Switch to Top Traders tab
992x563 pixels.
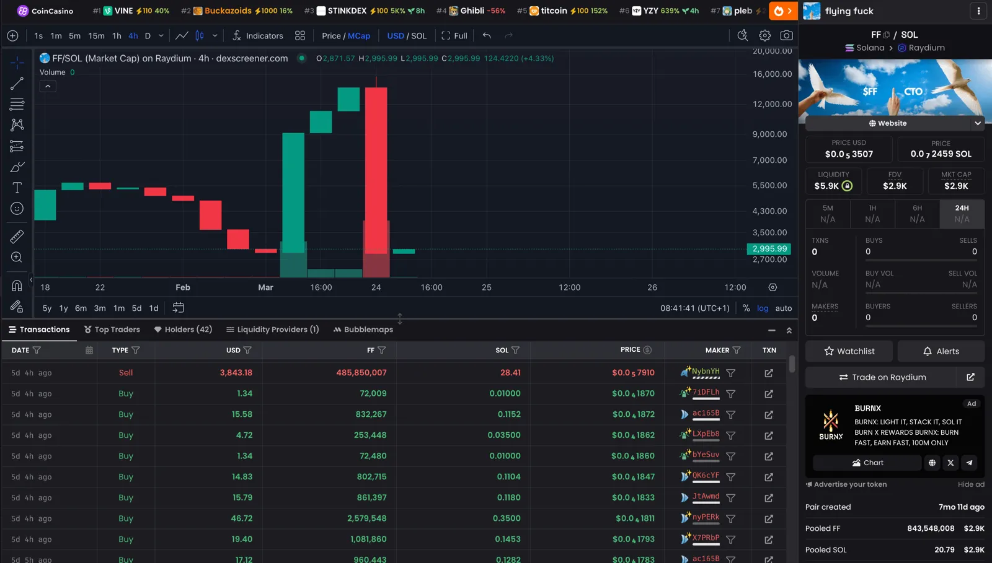(x=112, y=330)
